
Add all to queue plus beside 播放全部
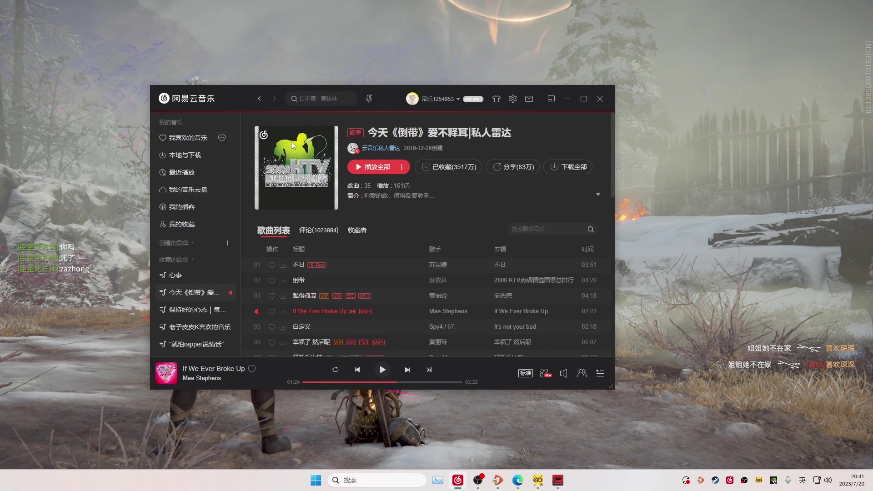pos(402,167)
